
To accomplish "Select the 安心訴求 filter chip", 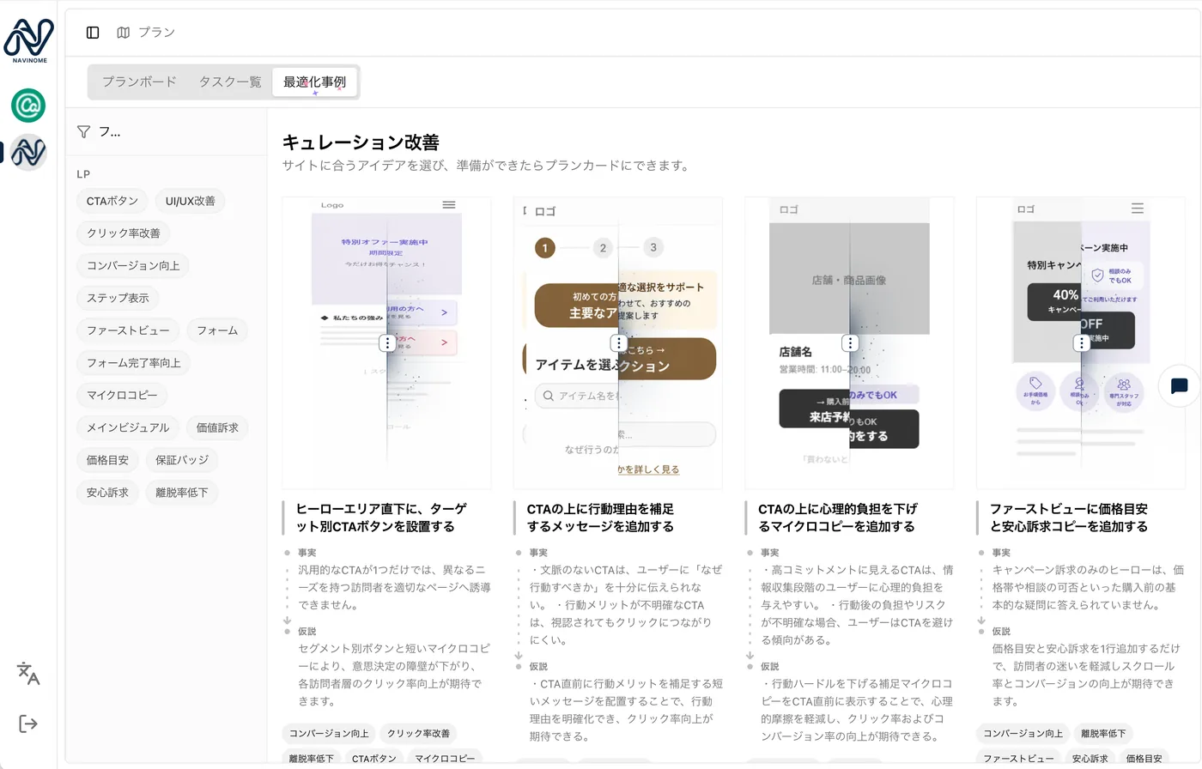I will (x=107, y=493).
